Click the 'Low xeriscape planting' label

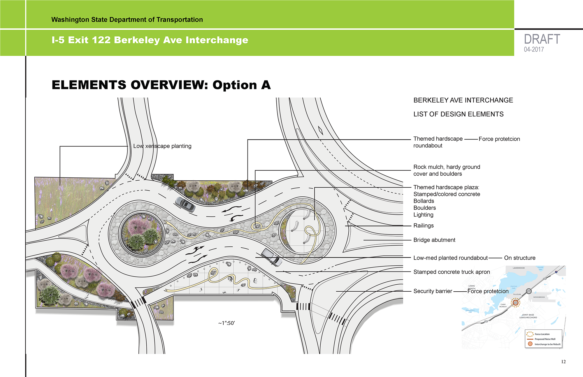click(162, 146)
